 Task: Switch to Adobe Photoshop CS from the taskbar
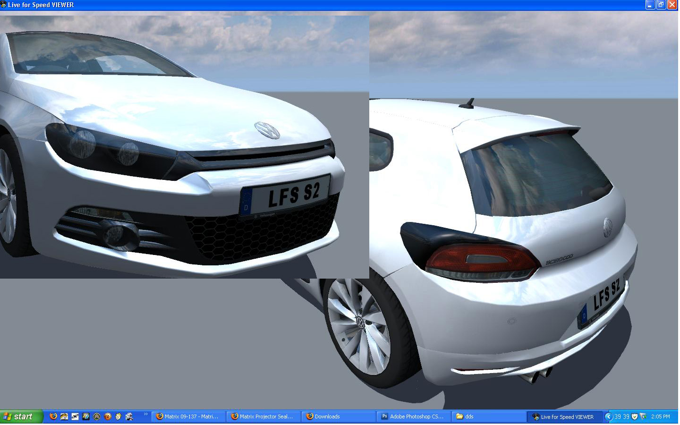(413, 416)
